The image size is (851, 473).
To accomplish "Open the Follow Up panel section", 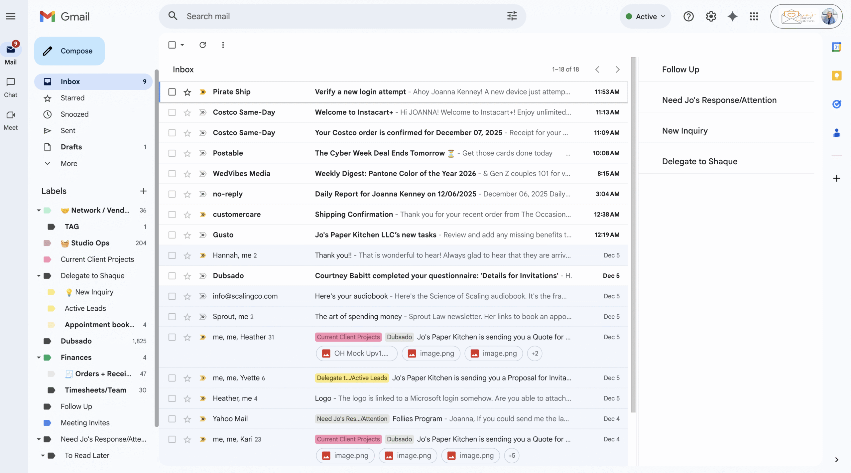I will pos(680,70).
